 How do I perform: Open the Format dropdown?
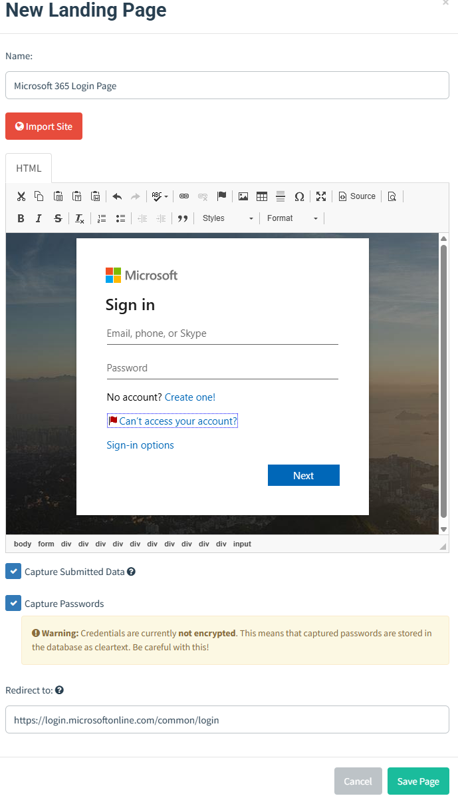click(292, 218)
